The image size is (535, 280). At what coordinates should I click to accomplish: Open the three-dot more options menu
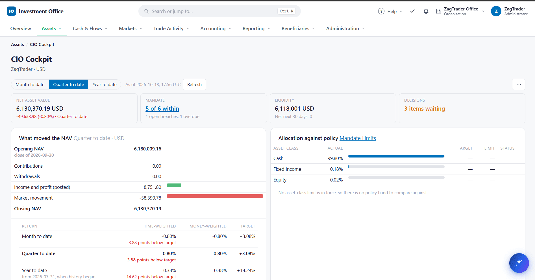pyautogui.click(x=519, y=84)
